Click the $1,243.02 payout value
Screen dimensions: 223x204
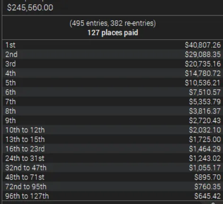205,158
